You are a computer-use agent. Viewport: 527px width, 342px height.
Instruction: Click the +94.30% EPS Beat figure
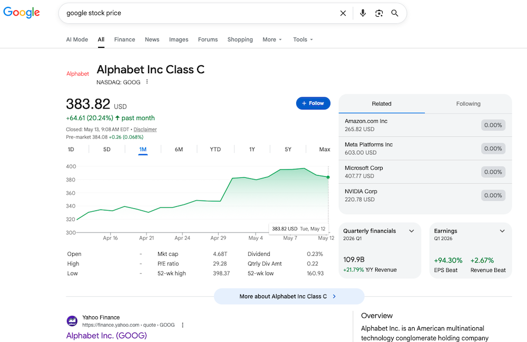coord(448,260)
